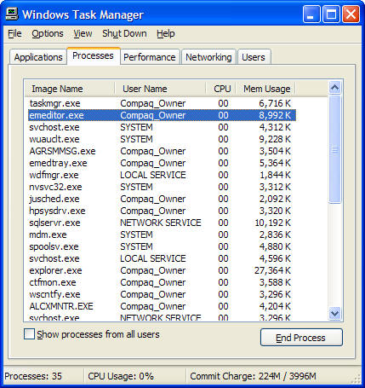Image resolution: width=365 pixels, height=388 pixels.
Task: Enable Show processes from all users
Action: tap(29, 334)
